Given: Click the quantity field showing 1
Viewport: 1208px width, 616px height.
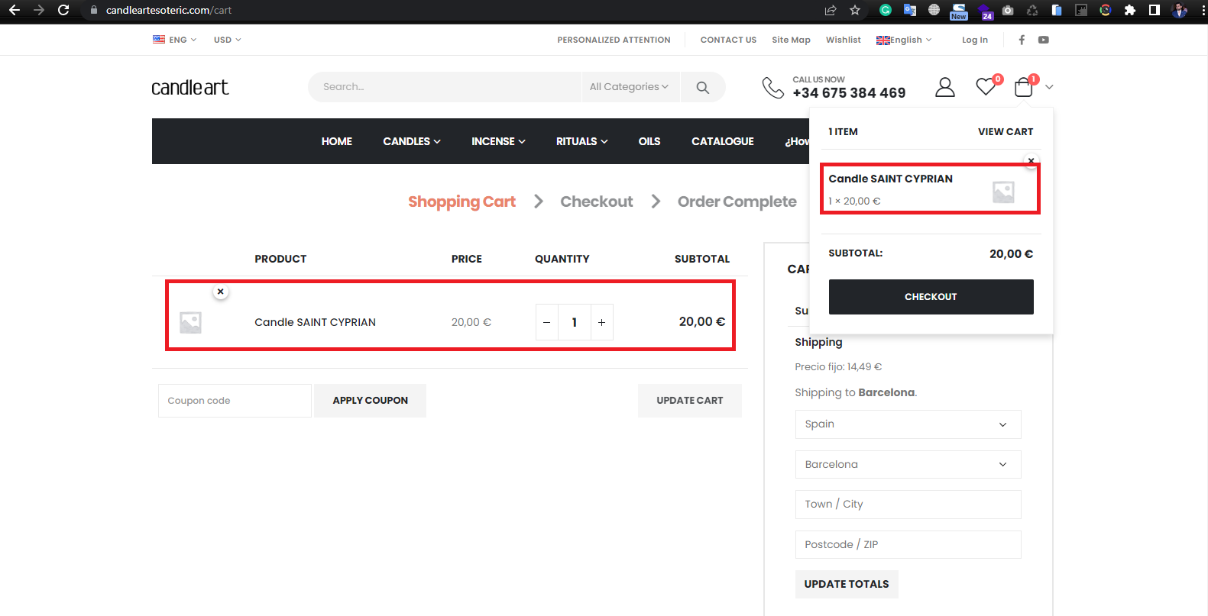Looking at the screenshot, I should click(575, 322).
